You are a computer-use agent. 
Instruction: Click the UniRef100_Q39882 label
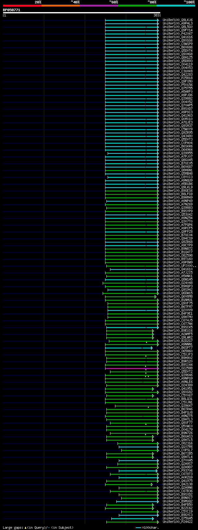point(178,99)
